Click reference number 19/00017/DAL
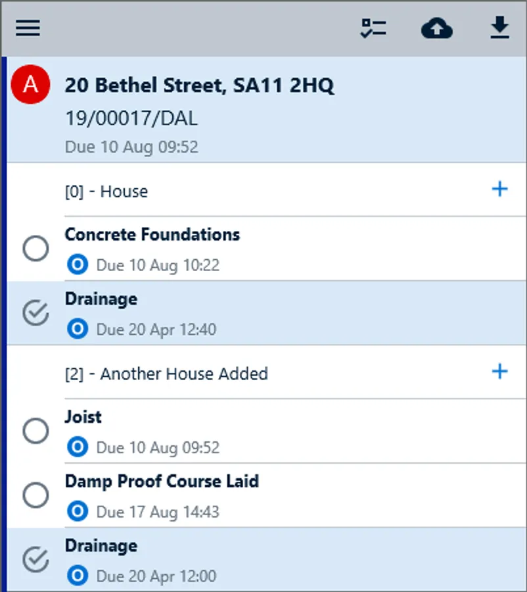Image resolution: width=527 pixels, height=592 pixels. 131,118
